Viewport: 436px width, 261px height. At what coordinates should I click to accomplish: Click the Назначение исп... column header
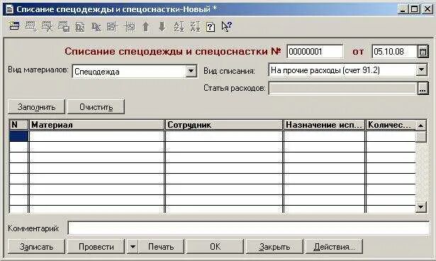(x=324, y=125)
